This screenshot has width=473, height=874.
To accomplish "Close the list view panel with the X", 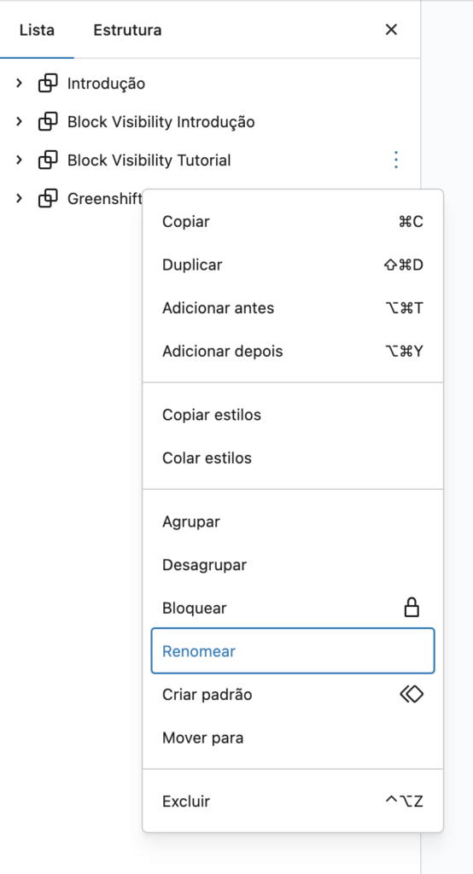I will tap(391, 30).
